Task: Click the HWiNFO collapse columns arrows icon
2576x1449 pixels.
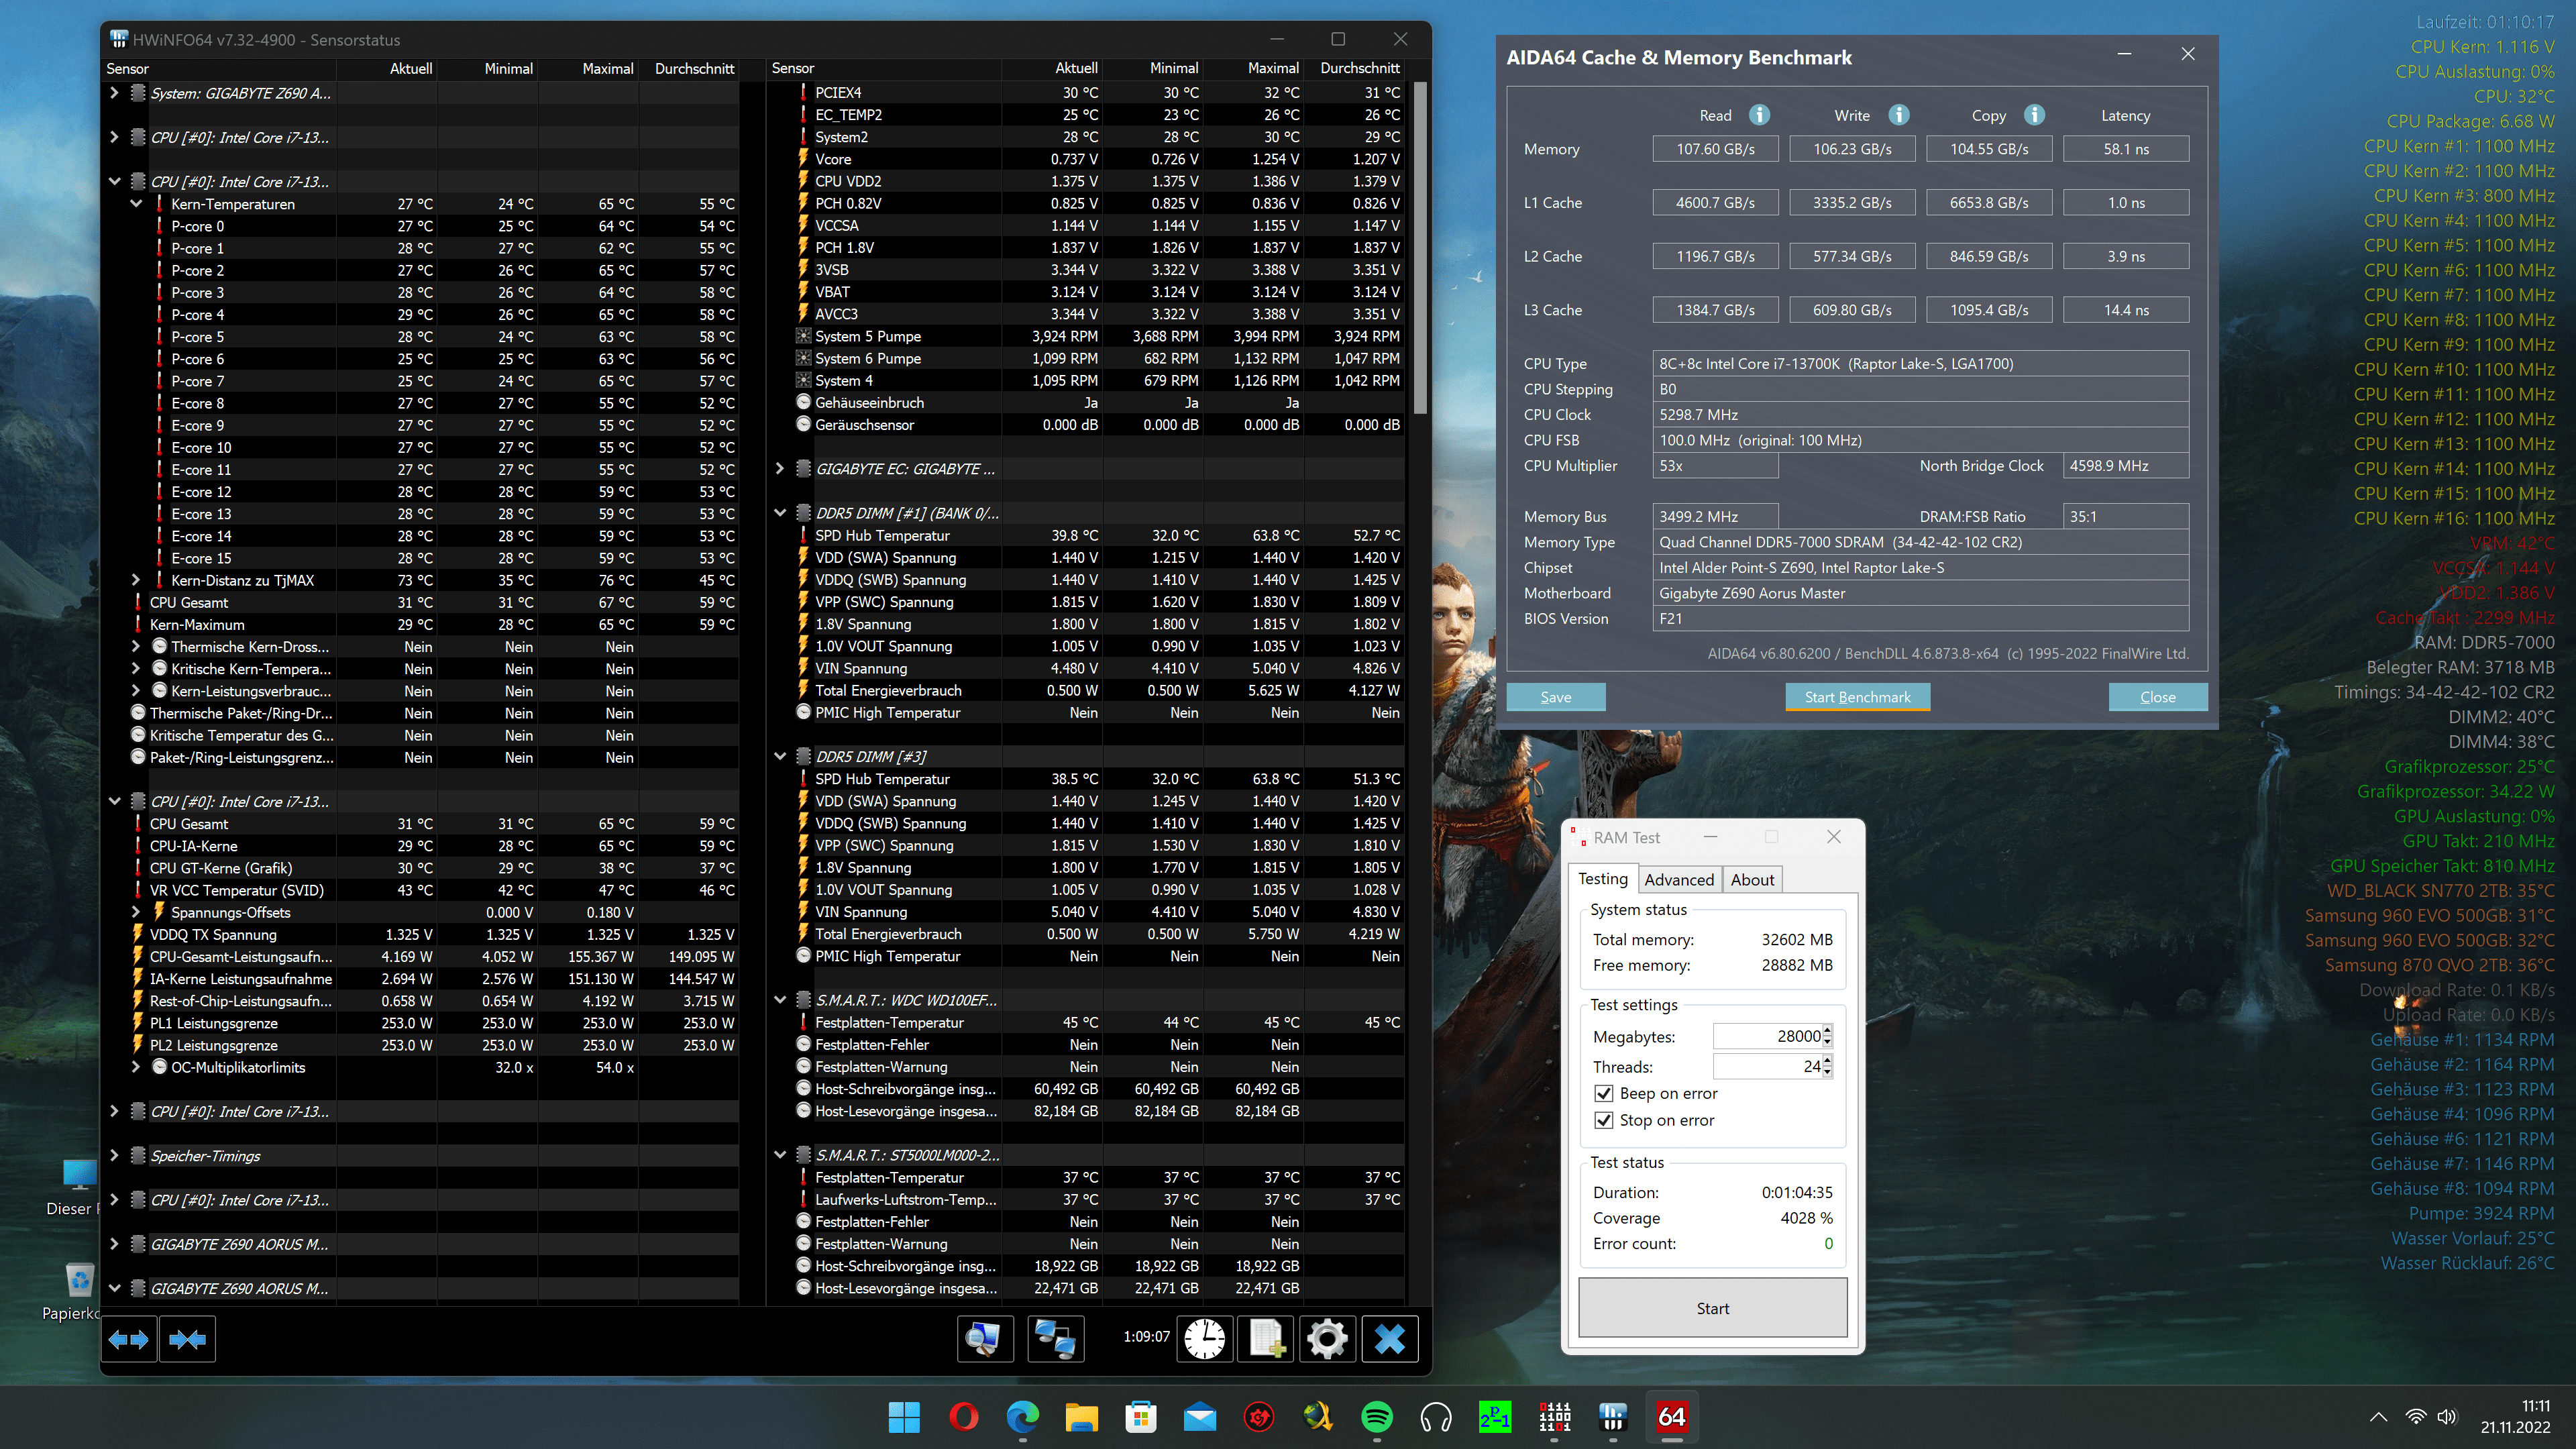Action: [x=187, y=1339]
